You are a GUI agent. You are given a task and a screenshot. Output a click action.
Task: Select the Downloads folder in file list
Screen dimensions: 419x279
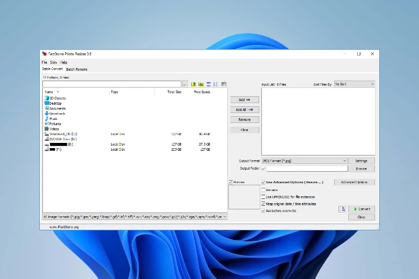(x=57, y=114)
